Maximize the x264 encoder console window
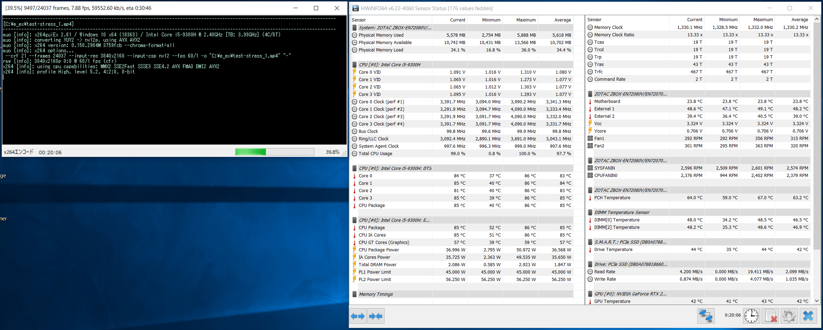 coord(316,8)
